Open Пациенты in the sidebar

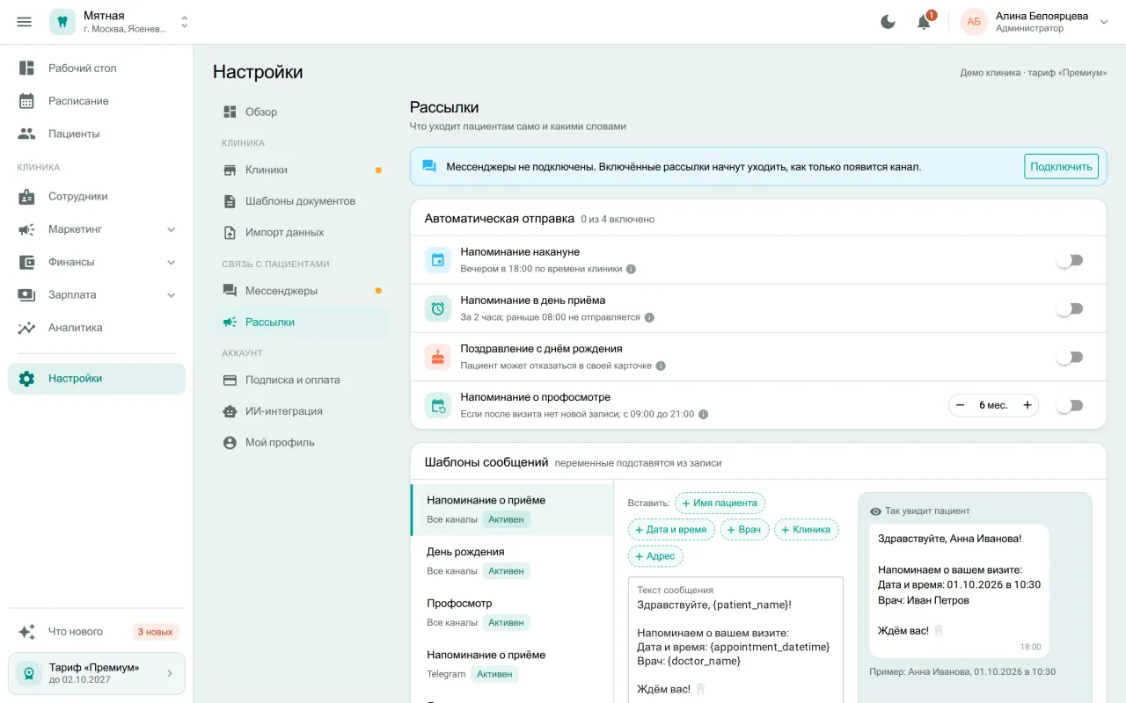point(97,134)
